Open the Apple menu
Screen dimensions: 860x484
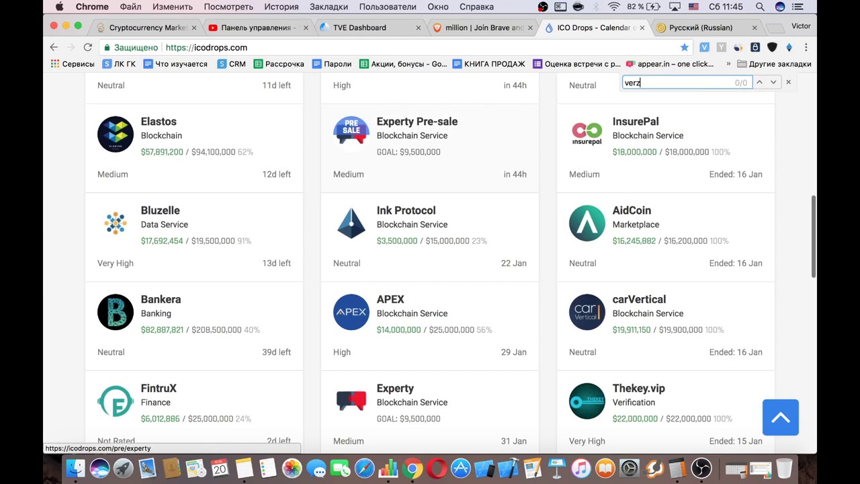click(59, 7)
